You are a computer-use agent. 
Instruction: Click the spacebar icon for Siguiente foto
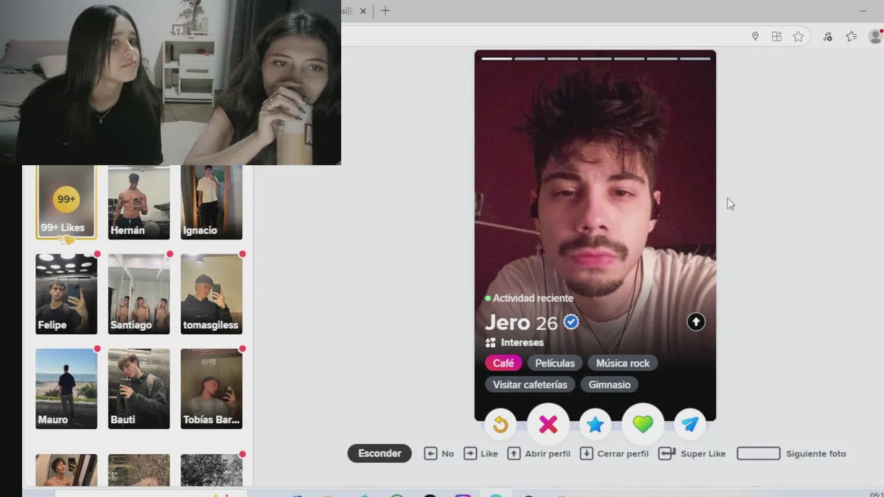coord(758,454)
